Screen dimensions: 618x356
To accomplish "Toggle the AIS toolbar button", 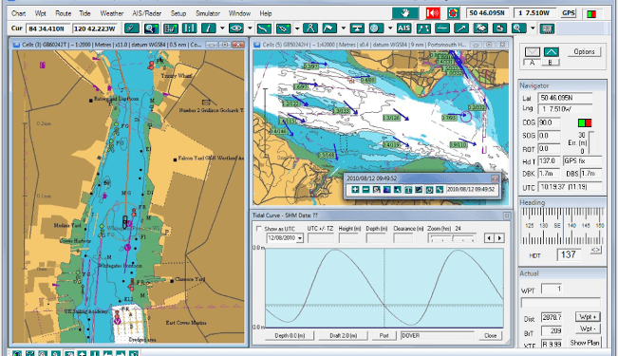I will pos(403,28).
